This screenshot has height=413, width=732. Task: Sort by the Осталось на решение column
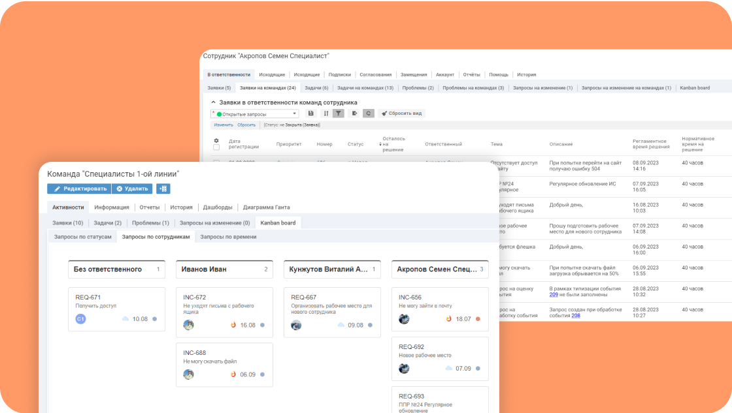[393, 144]
